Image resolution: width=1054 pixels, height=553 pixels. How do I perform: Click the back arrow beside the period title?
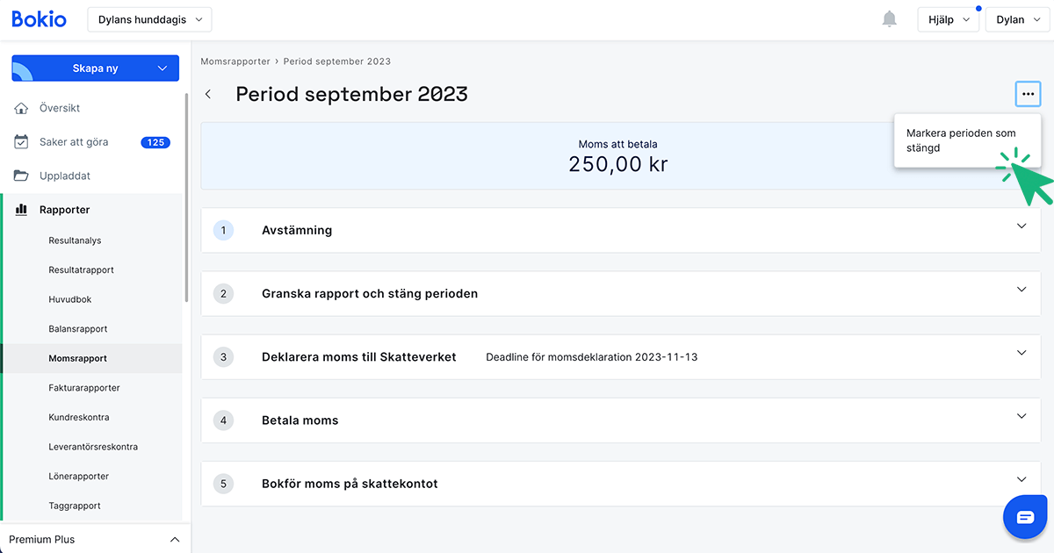(208, 94)
